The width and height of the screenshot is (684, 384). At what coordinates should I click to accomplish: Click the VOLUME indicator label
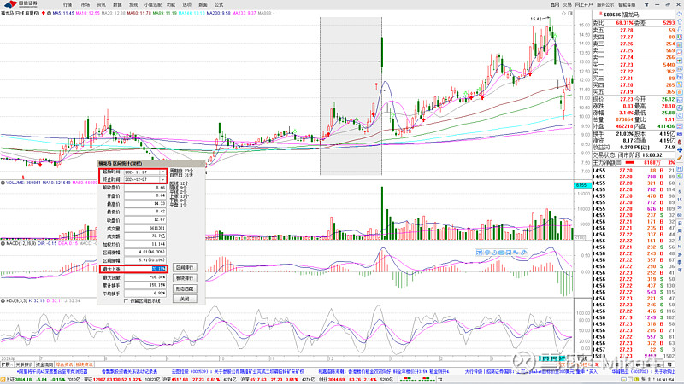pos(14,183)
